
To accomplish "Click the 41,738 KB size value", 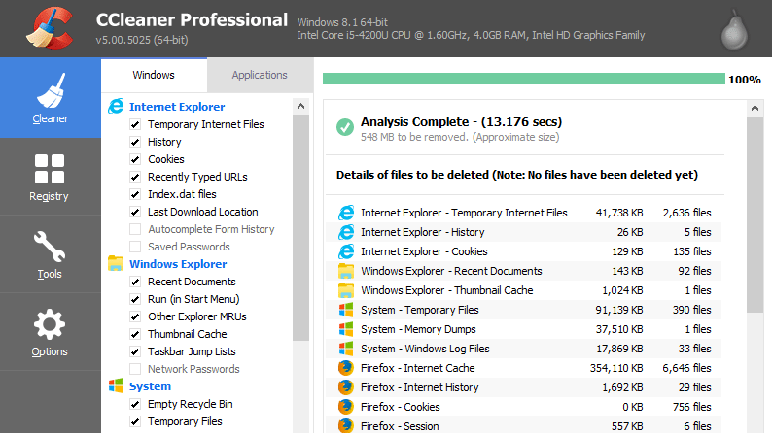I will click(x=619, y=213).
